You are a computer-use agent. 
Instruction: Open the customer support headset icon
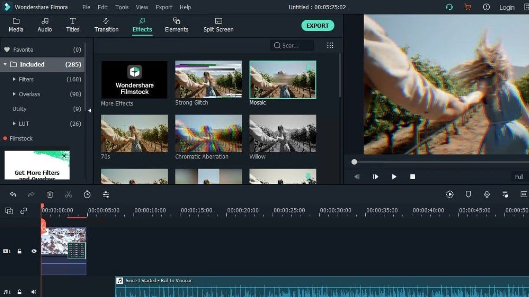point(449,7)
